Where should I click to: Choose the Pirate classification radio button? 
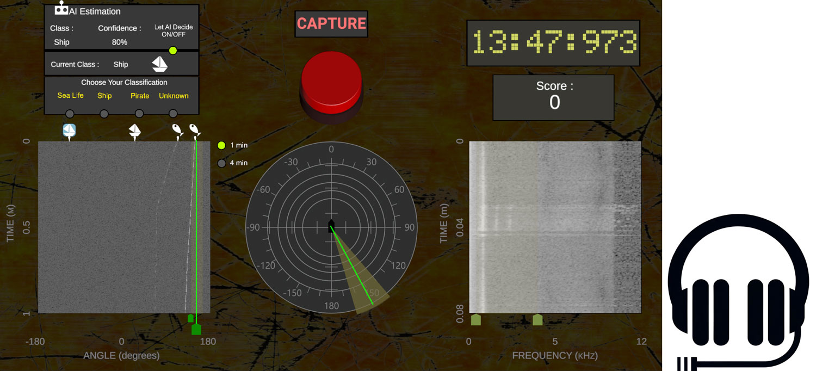(x=139, y=114)
